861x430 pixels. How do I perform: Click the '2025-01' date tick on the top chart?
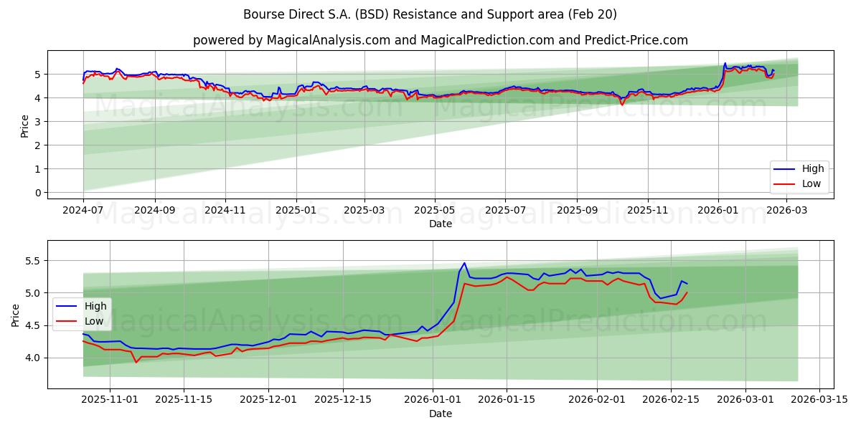[296, 211]
